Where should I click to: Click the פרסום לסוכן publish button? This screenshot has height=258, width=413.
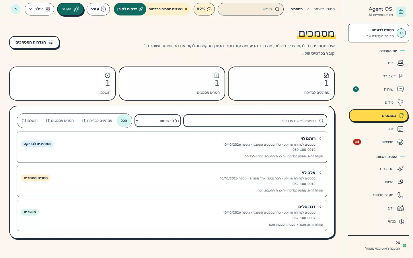tap(130, 9)
